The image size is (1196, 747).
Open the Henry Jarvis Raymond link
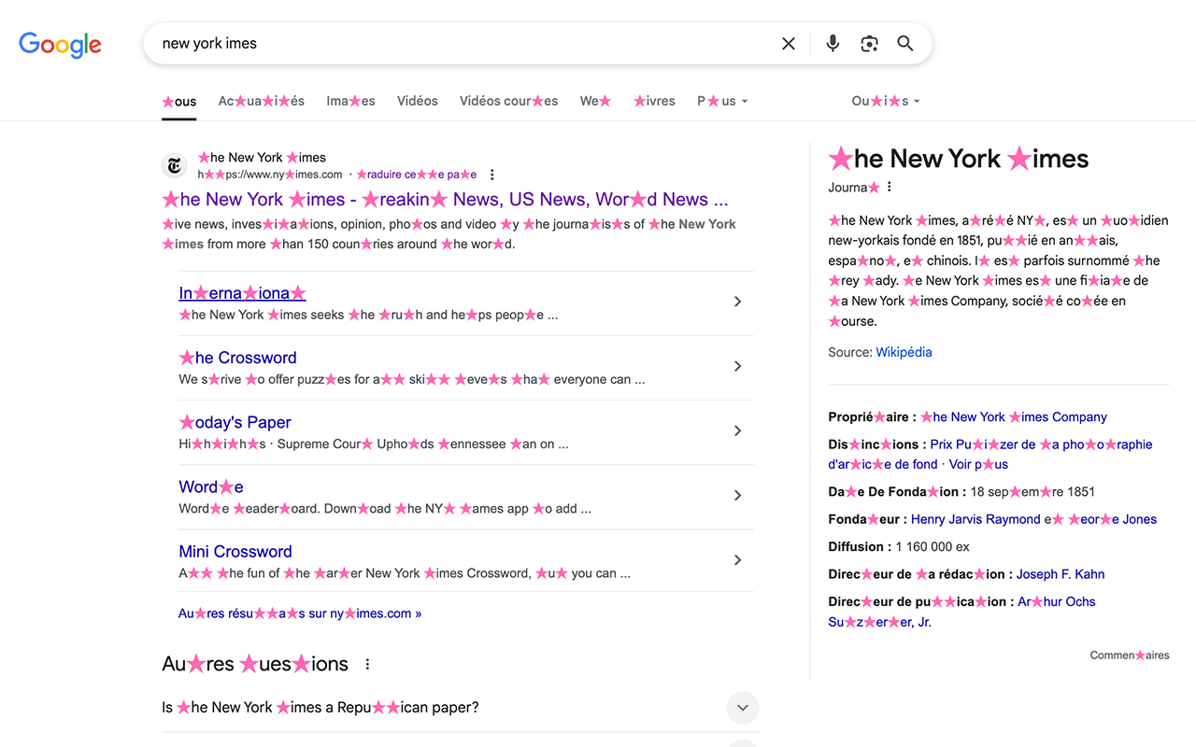point(975,519)
